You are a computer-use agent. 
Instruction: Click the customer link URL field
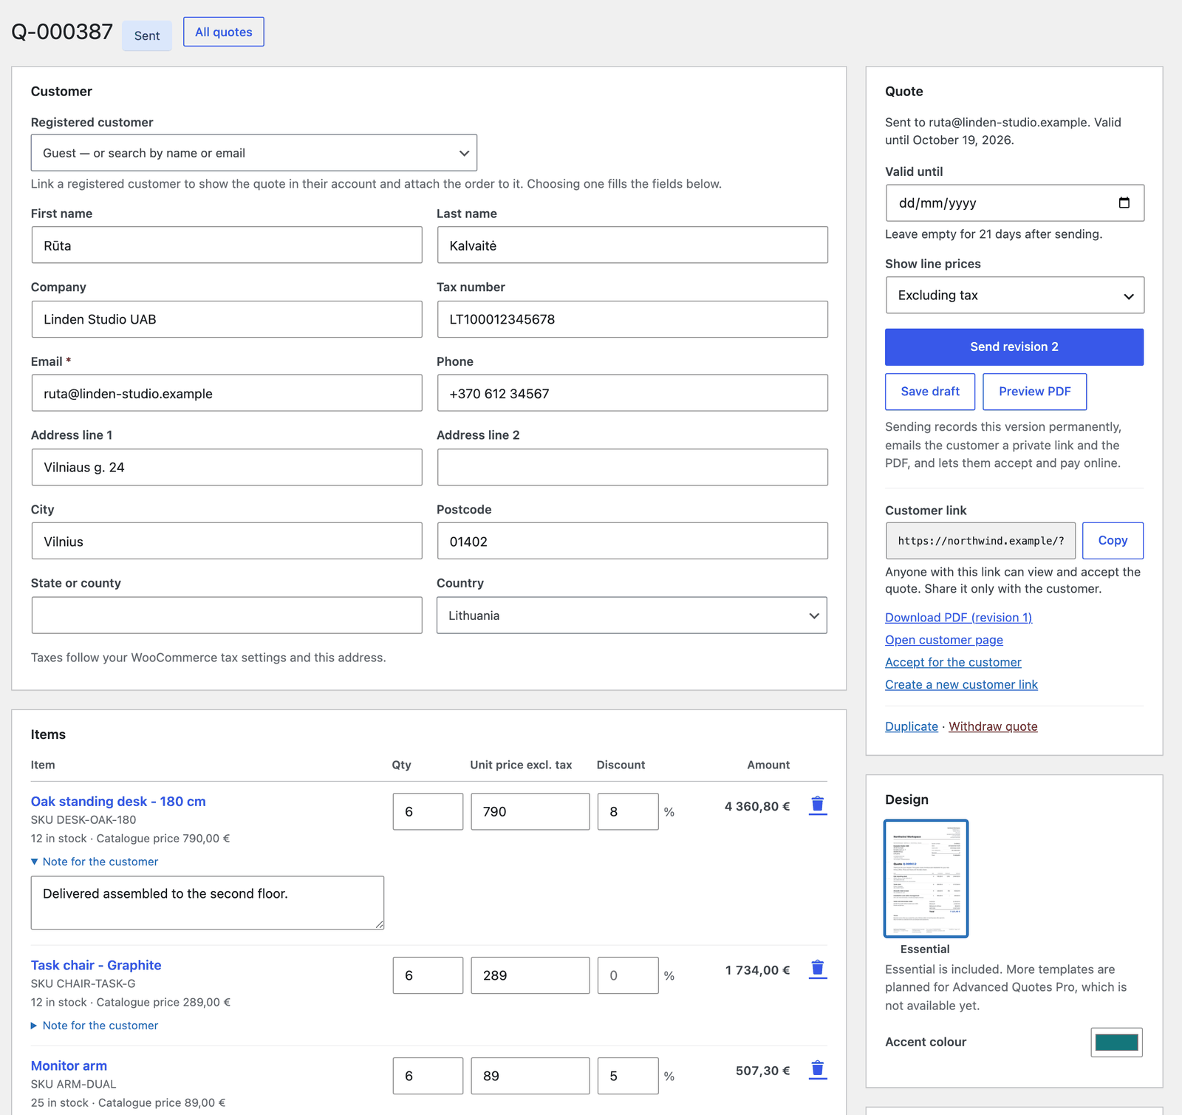pyautogui.click(x=981, y=541)
